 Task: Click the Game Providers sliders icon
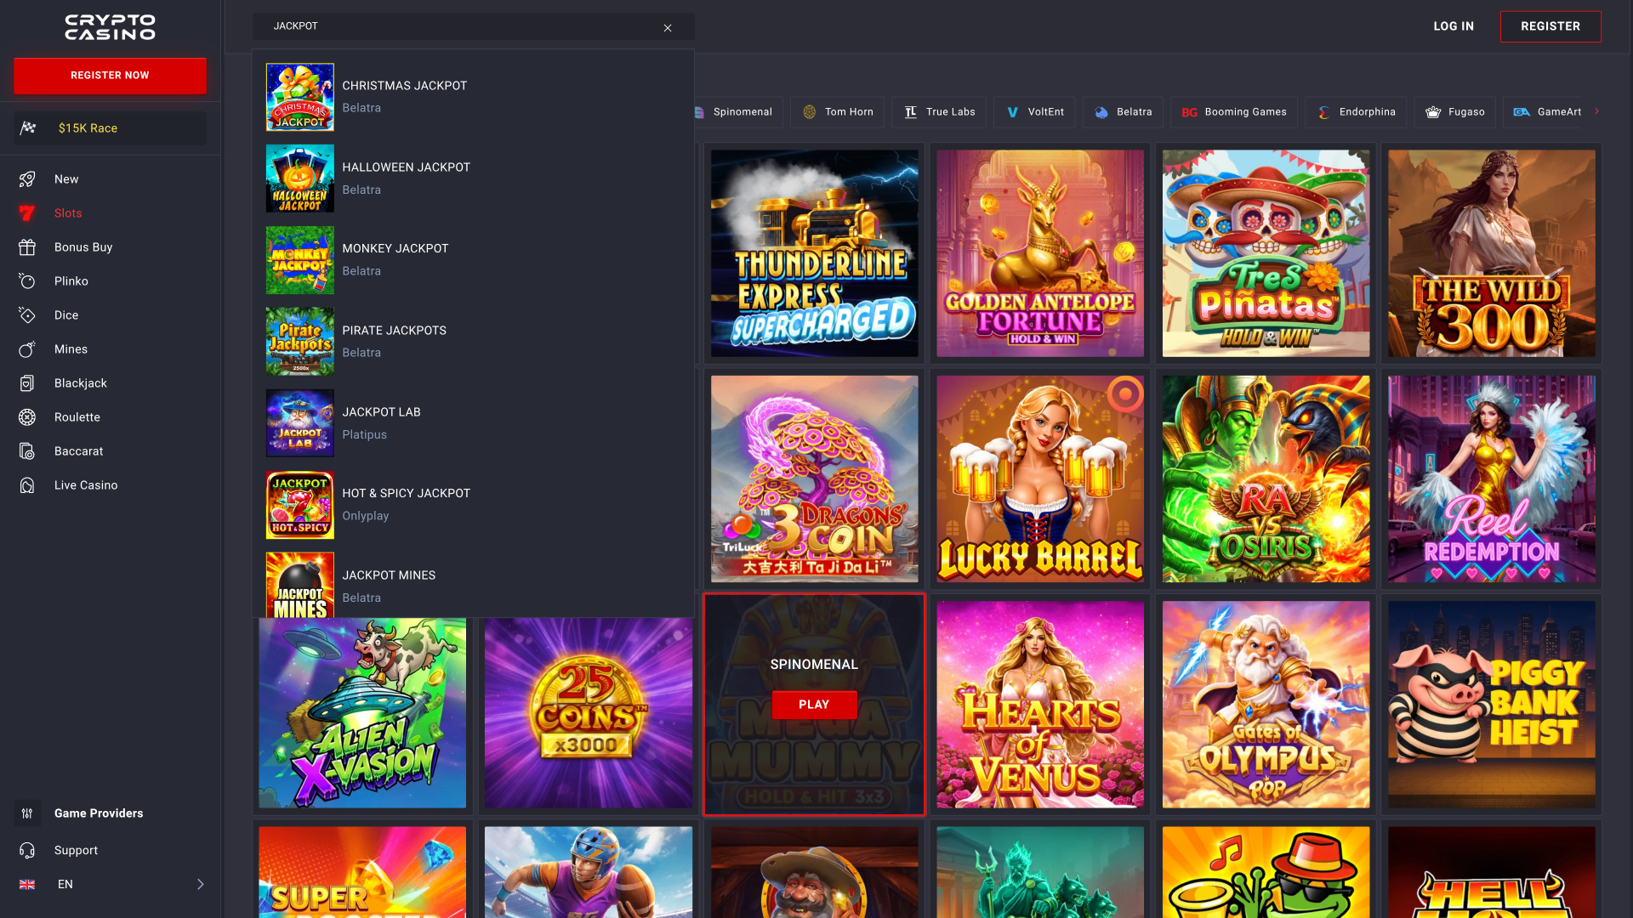[x=27, y=813]
